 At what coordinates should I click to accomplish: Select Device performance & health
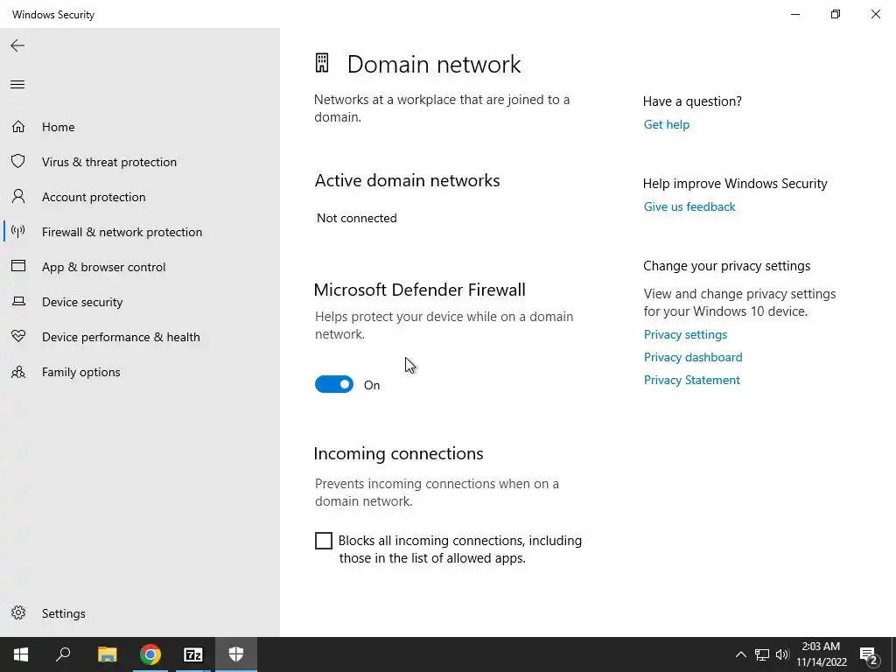[x=121, y=337]
